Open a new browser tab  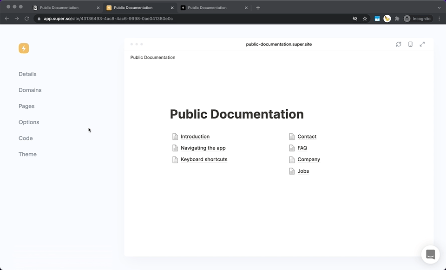[258, 7]
